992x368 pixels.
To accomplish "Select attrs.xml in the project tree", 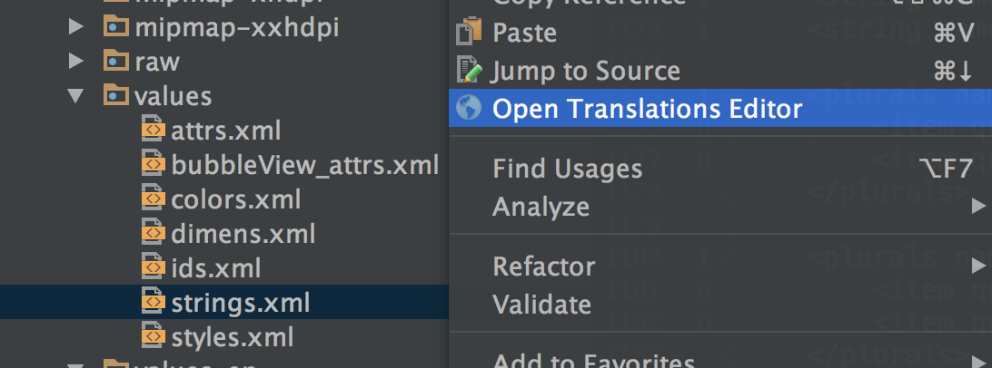I will (x=225, y=131).
